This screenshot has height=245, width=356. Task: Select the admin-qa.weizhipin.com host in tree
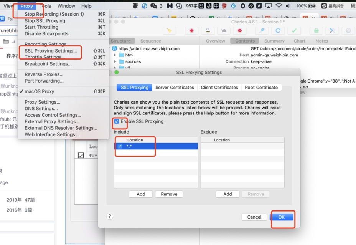[x=149, y=49]
